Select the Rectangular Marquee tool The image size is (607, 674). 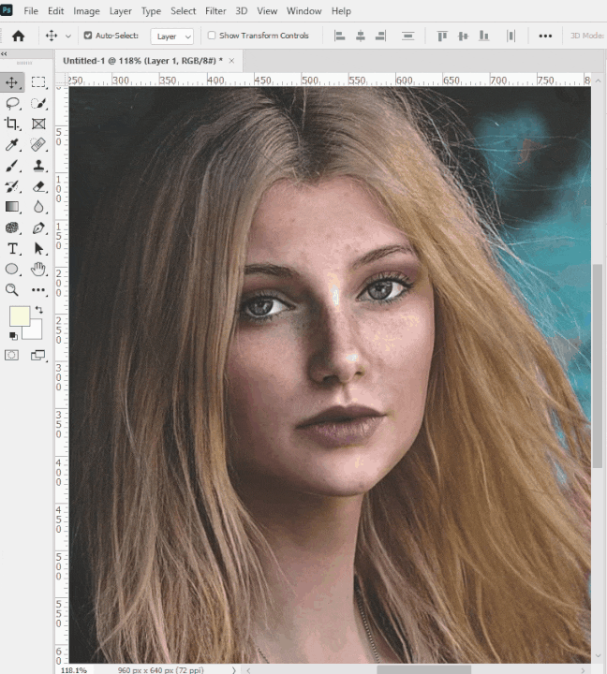coord(38,82)
